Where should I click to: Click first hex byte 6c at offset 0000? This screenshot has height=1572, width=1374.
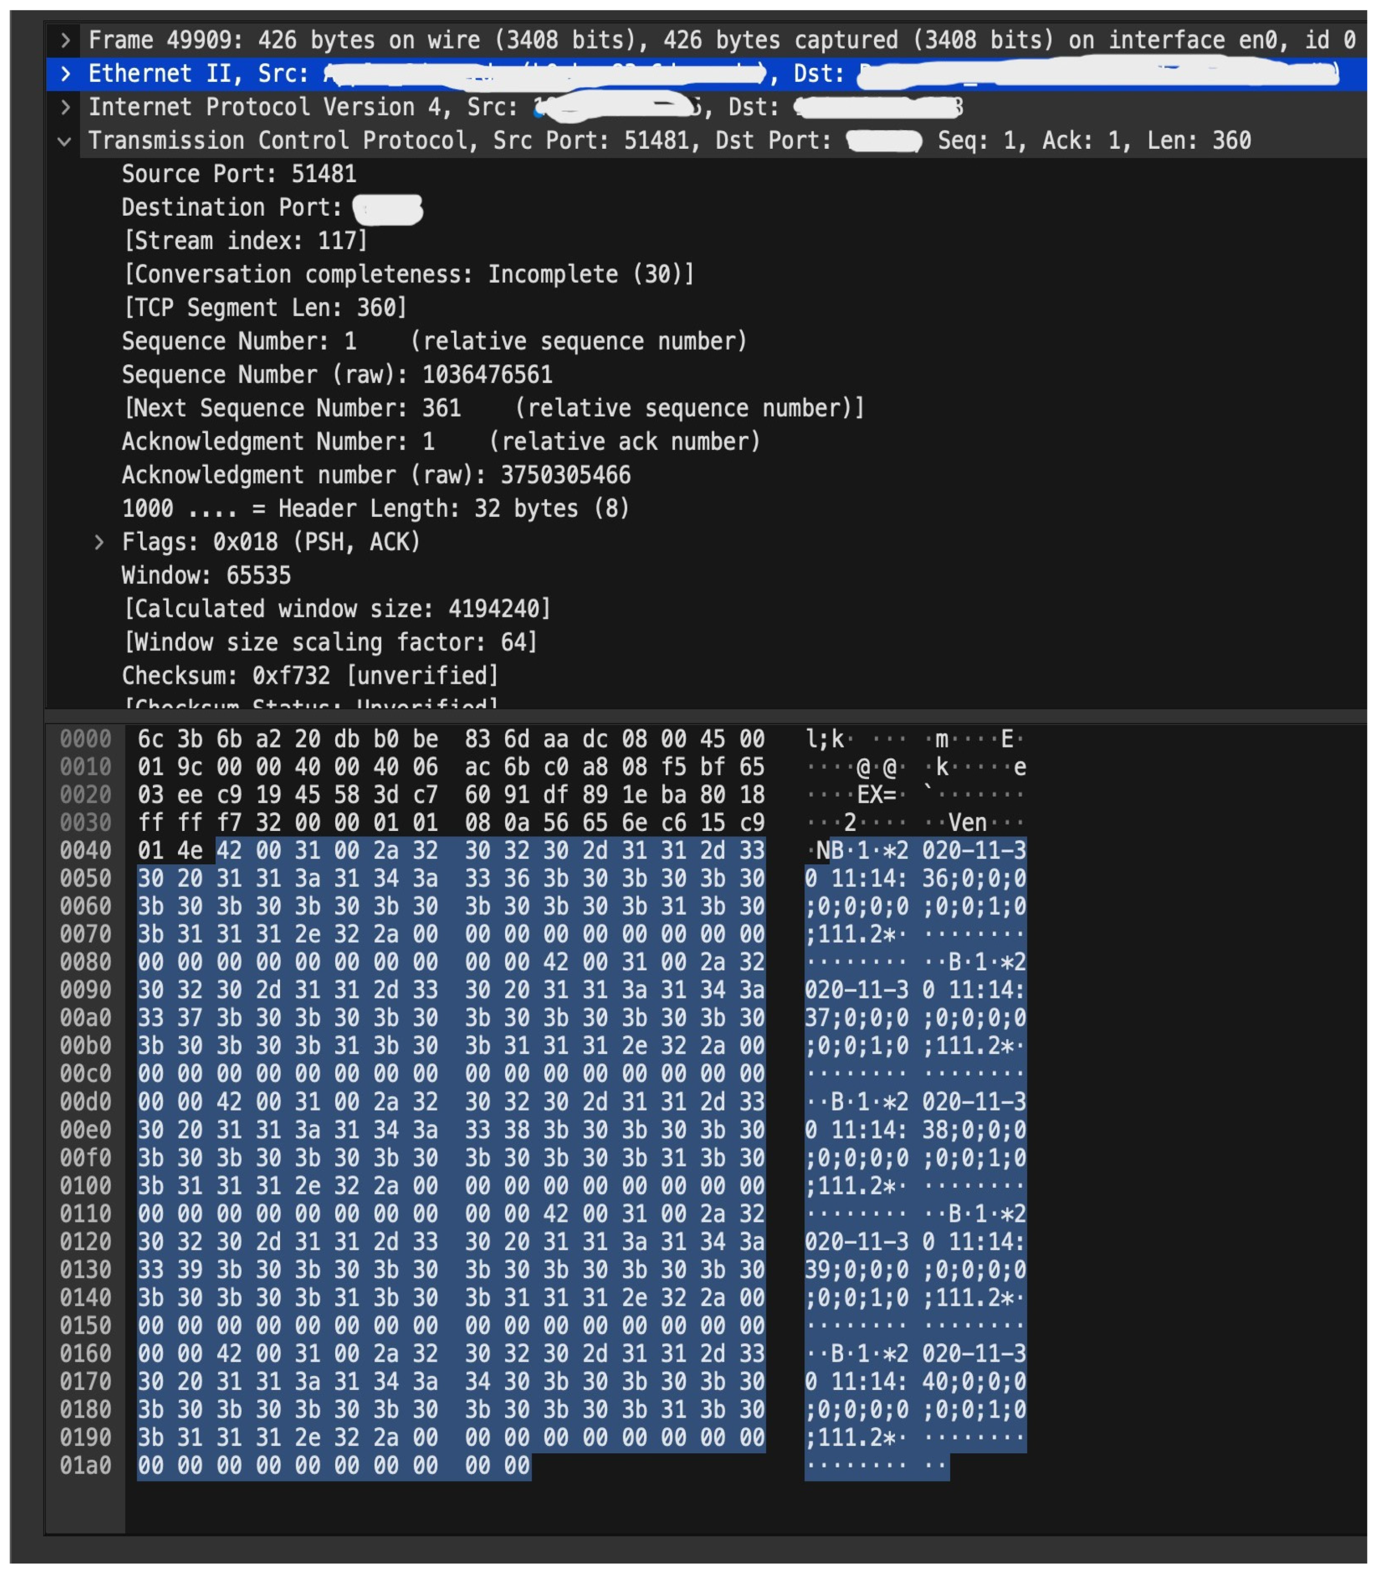coord(150,739)
